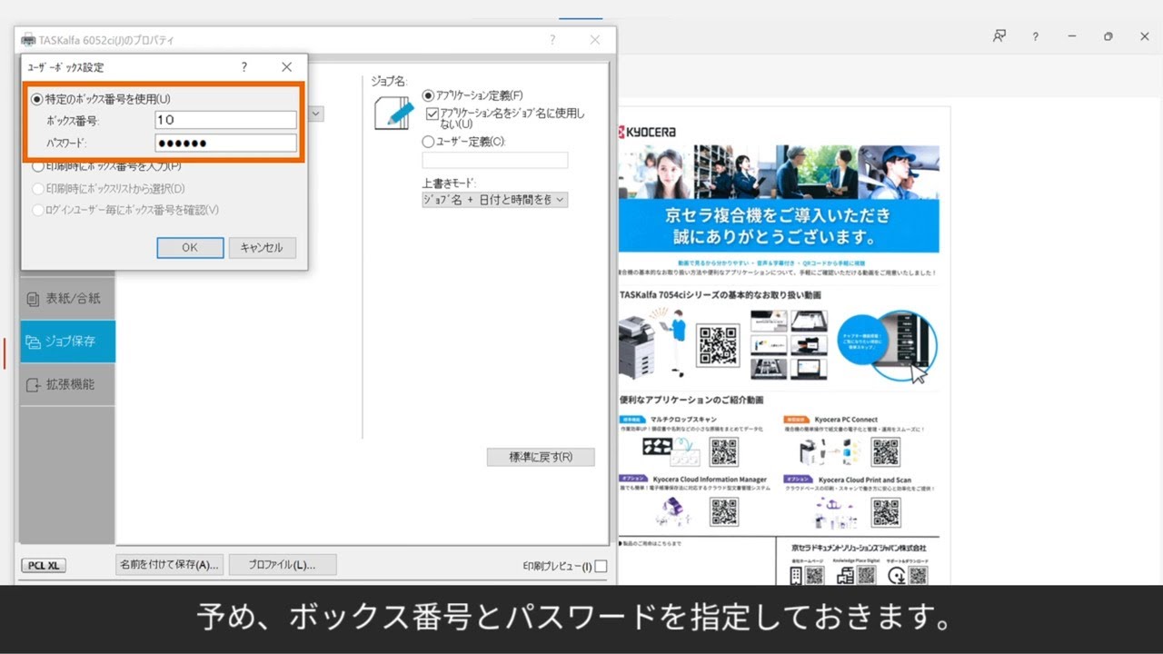Viewport: 1163px width, 654px height.
Task: Click the QR code beside the TASKalfa printer image
Action: point(718,345)
